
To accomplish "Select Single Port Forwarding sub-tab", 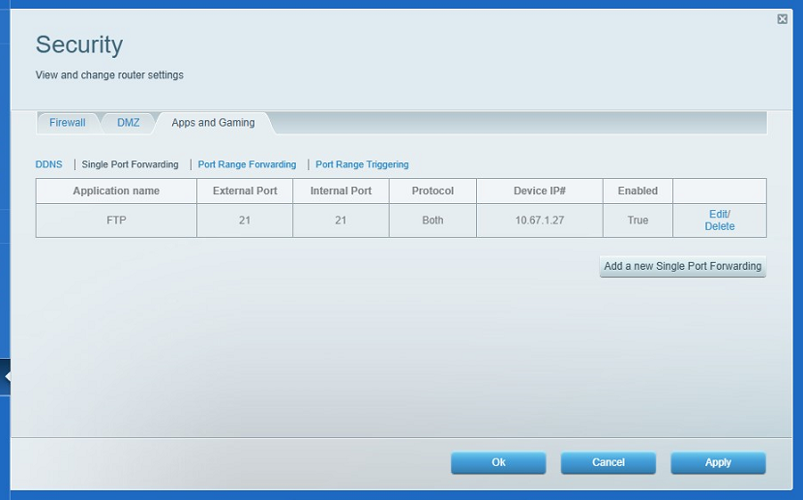I will coord(130,164).
